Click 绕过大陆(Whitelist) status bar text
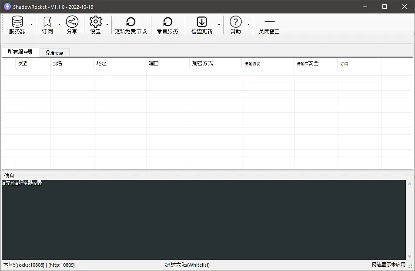 187,264
